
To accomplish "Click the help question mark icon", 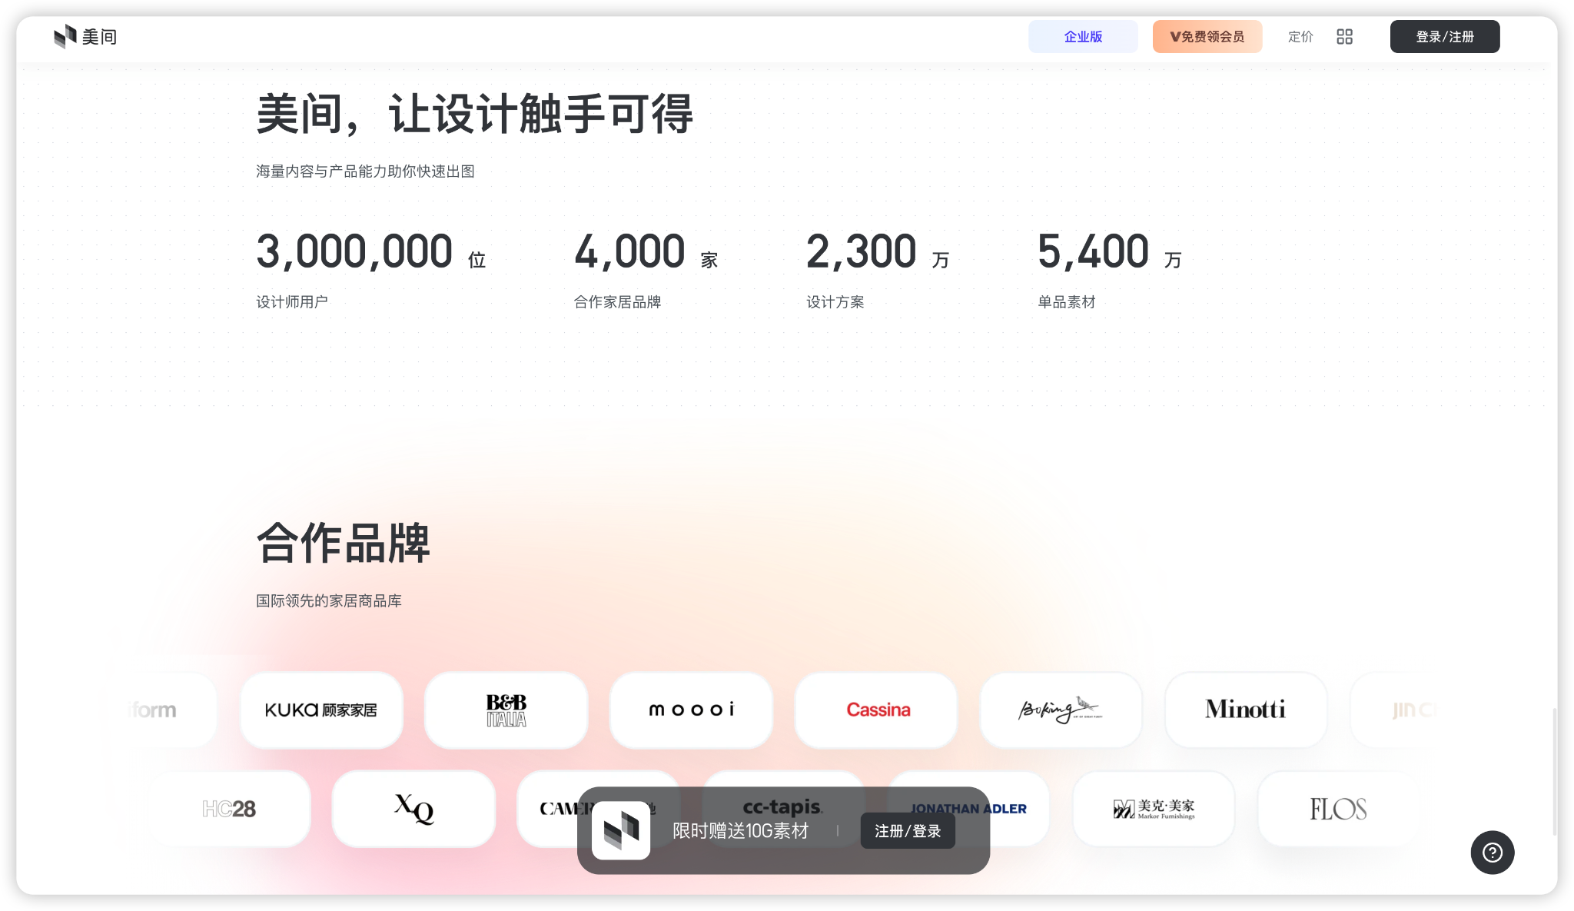I will coord(1492,852).
